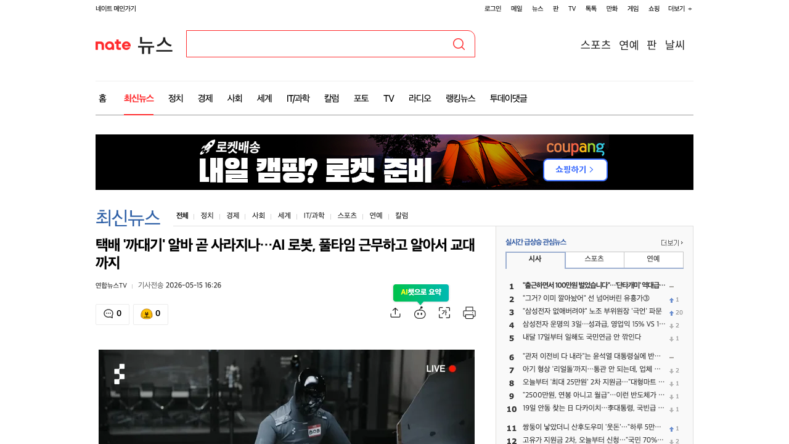Open the 경제 main navigation item
This screenshot has width=789, height=444.
click(x=205, y=98)
